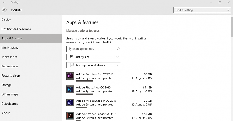Select Adobe Media Encoder CC 2015 entry
Screen dimensions: 233x121
pos(109,103)
